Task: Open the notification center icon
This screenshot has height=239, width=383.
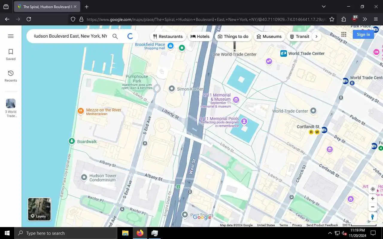Action: click(373, 233)
